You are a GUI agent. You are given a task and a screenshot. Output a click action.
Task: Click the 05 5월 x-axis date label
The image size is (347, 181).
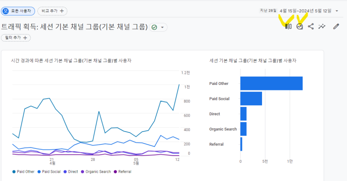tap(136, 161)
